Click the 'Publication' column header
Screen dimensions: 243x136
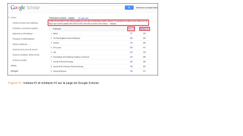57,29
